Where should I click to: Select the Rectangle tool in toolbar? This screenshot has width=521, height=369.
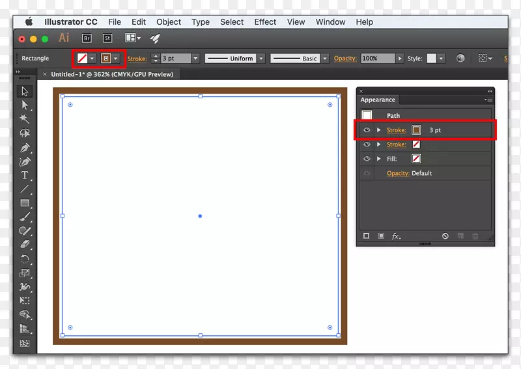coord(25,203)
